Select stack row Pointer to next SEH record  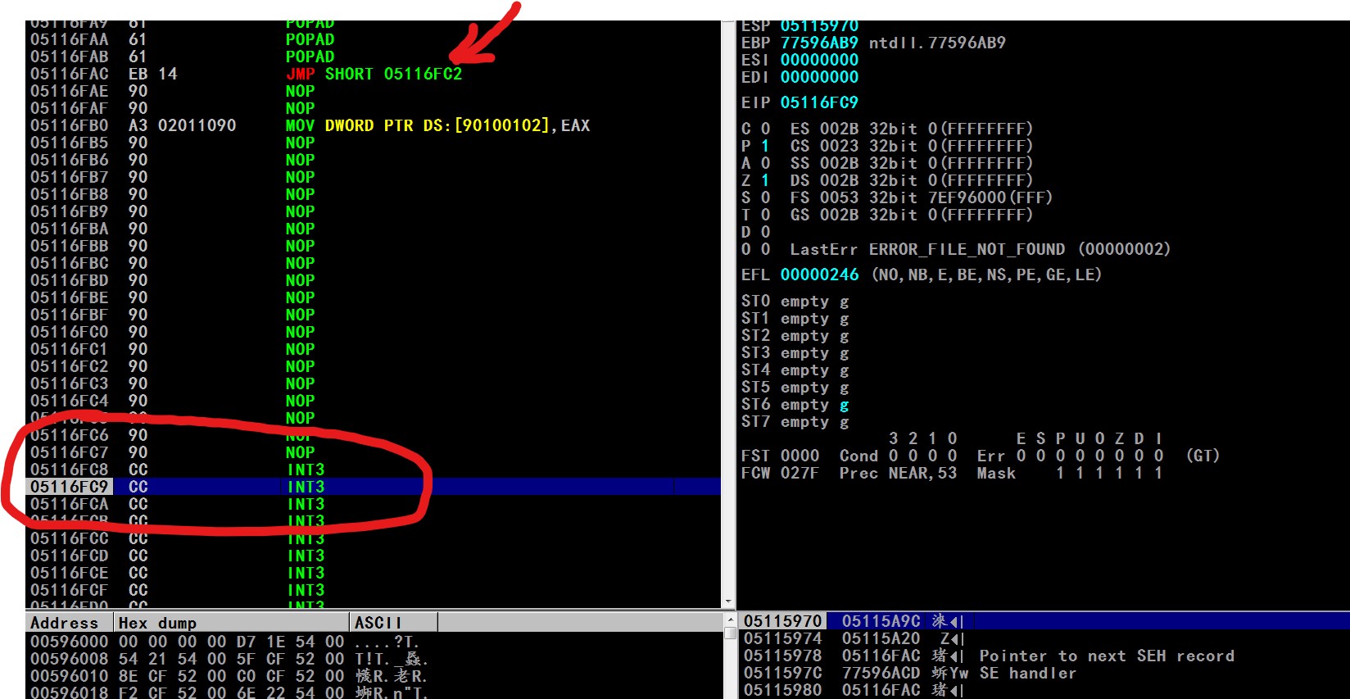1044,656
